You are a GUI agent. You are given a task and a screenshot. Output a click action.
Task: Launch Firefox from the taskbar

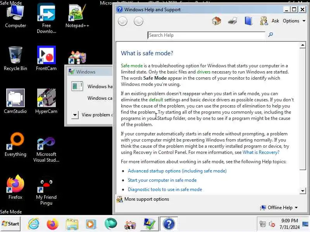click(53, 224)
